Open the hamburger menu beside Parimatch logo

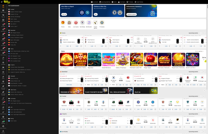click(x=1, y=2)
